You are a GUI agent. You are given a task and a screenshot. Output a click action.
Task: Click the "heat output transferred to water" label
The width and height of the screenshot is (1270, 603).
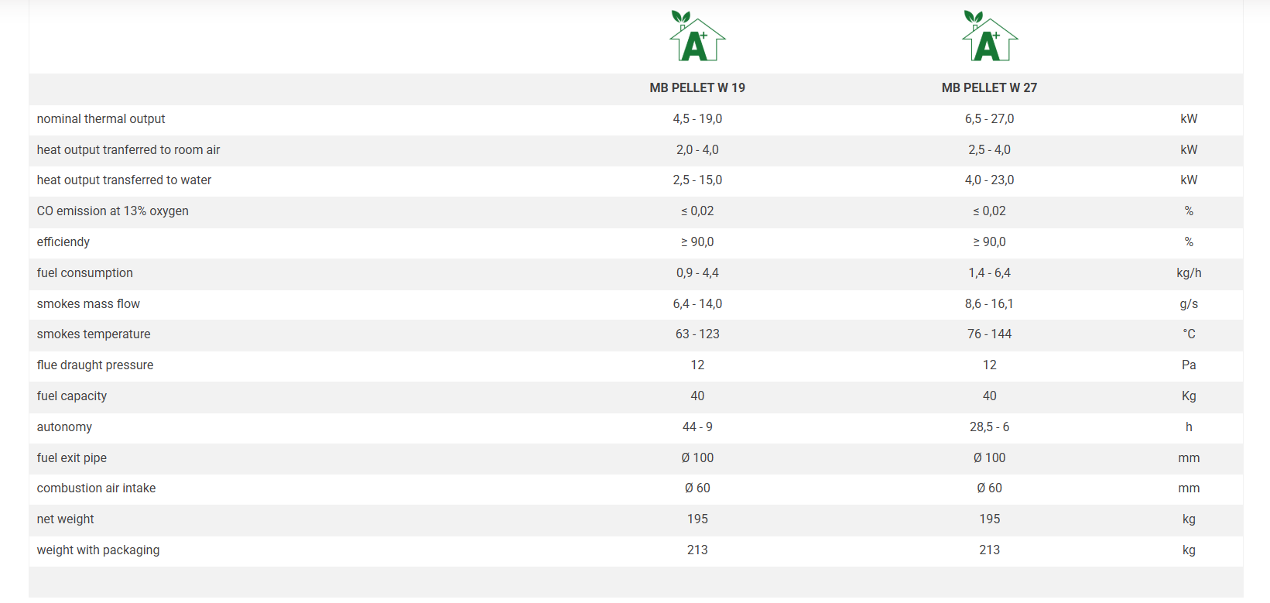click(124, 180)
